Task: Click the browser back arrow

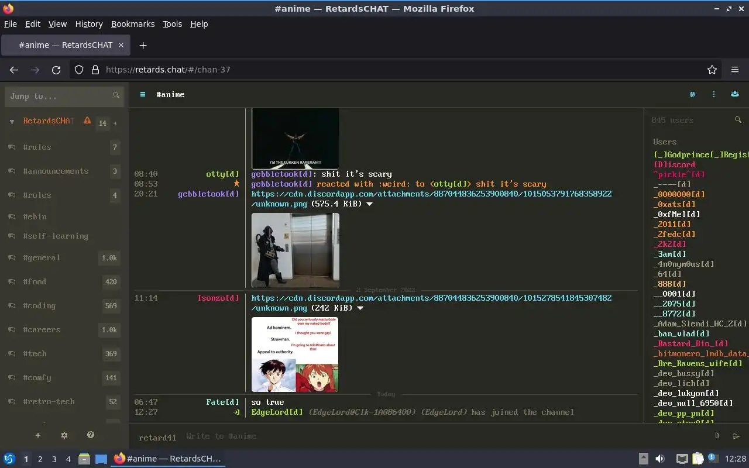Action: [x=14, y=70]
